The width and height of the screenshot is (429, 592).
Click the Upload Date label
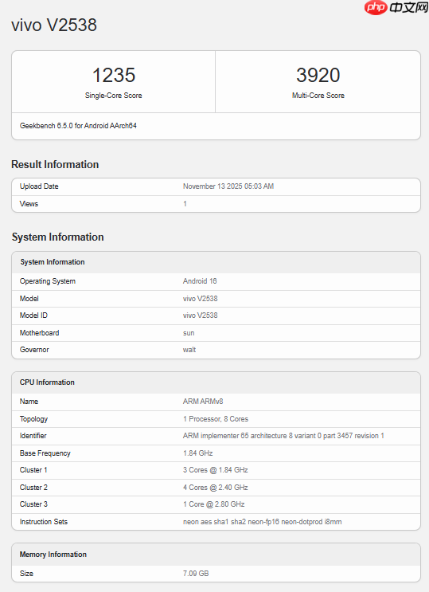pos(39,186)
